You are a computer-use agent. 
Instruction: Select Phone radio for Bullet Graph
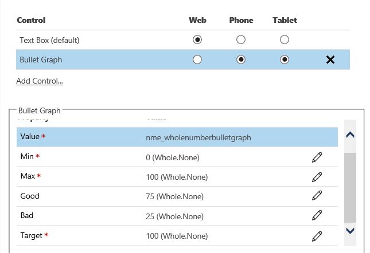coord(241,60)
